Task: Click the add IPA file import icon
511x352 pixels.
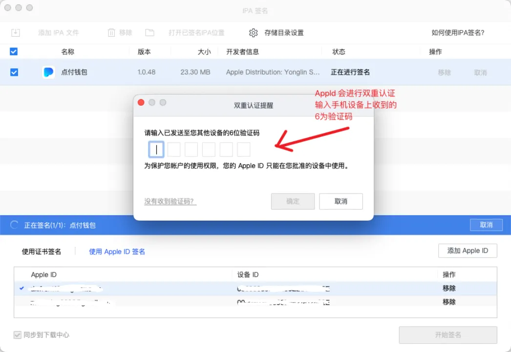Action: (16, 33)
